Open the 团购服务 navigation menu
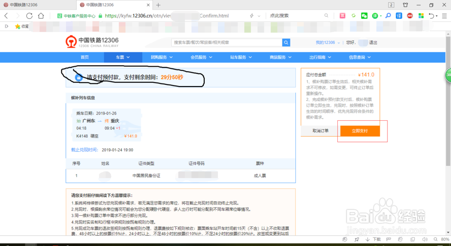Viewport: 451px width, 246px height. (161, 57)
